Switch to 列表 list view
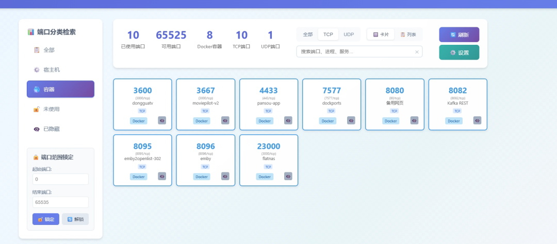The image size is (557, 244). pyautogui.click(x=408, y=34)
